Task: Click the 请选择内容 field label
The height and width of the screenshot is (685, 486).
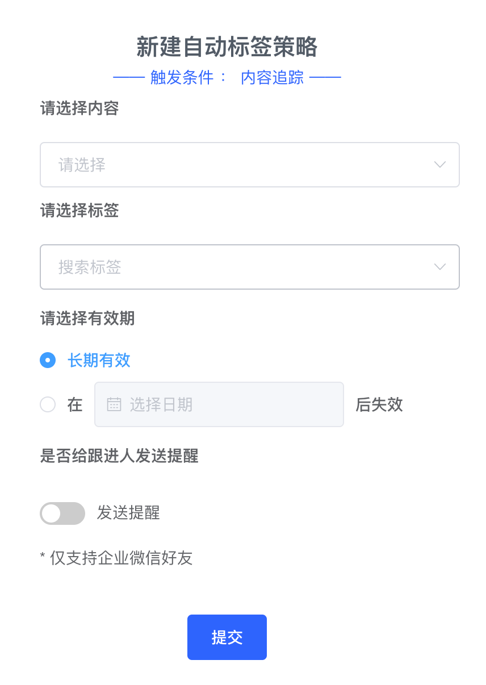Action: click(x=79, y=108)
